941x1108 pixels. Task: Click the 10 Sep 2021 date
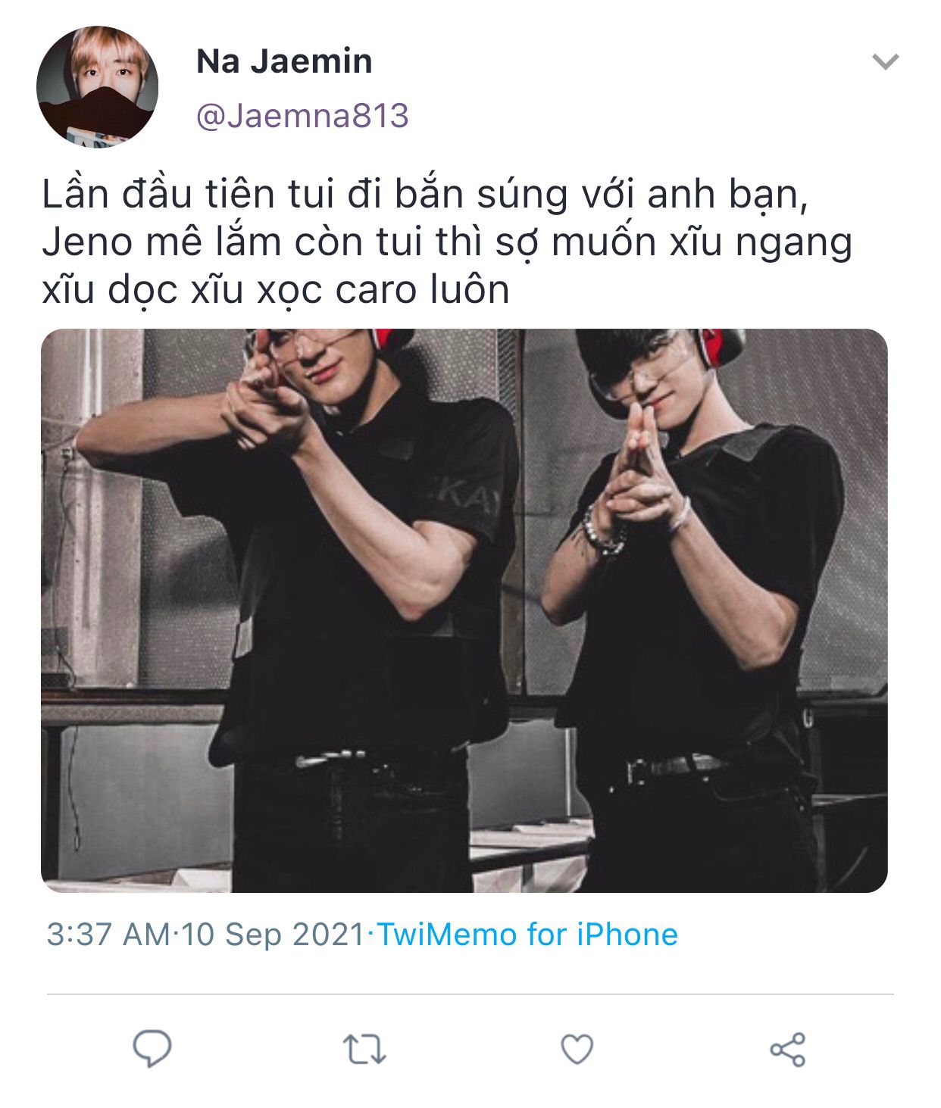point(273,935)
